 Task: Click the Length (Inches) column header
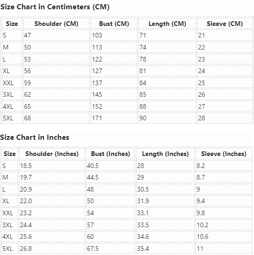pos(165,154)
